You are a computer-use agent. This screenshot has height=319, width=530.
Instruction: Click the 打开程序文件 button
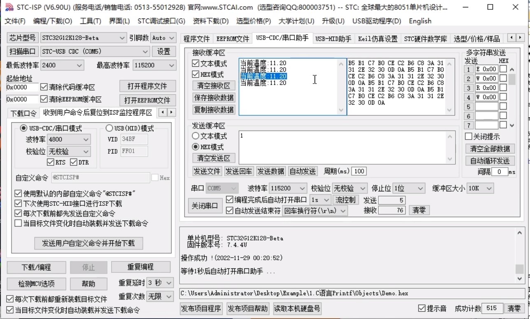click(x=147, y=86)
